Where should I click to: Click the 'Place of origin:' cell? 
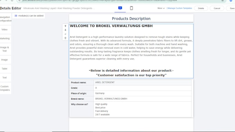(x=81, y=93)
